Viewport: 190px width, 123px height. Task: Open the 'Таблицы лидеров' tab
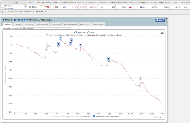click(x=70, y=24)
